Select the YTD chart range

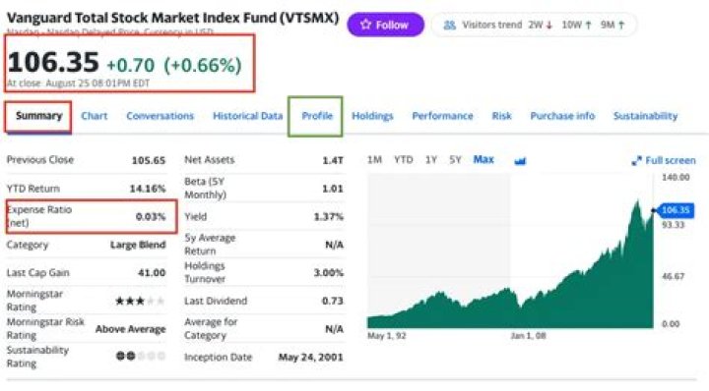point(404,160)
